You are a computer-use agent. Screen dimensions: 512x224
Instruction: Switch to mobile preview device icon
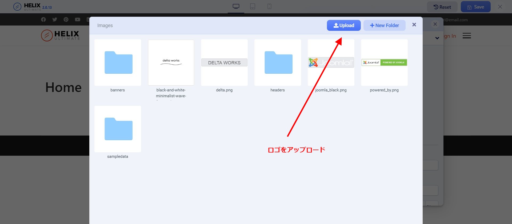269,6
